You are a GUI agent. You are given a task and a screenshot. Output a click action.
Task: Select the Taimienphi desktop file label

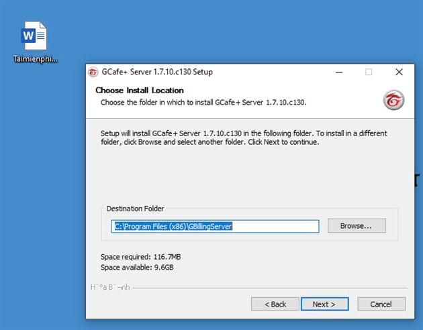36,58
